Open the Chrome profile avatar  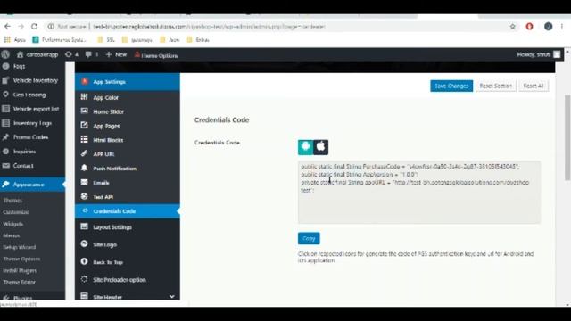[548, 26]
